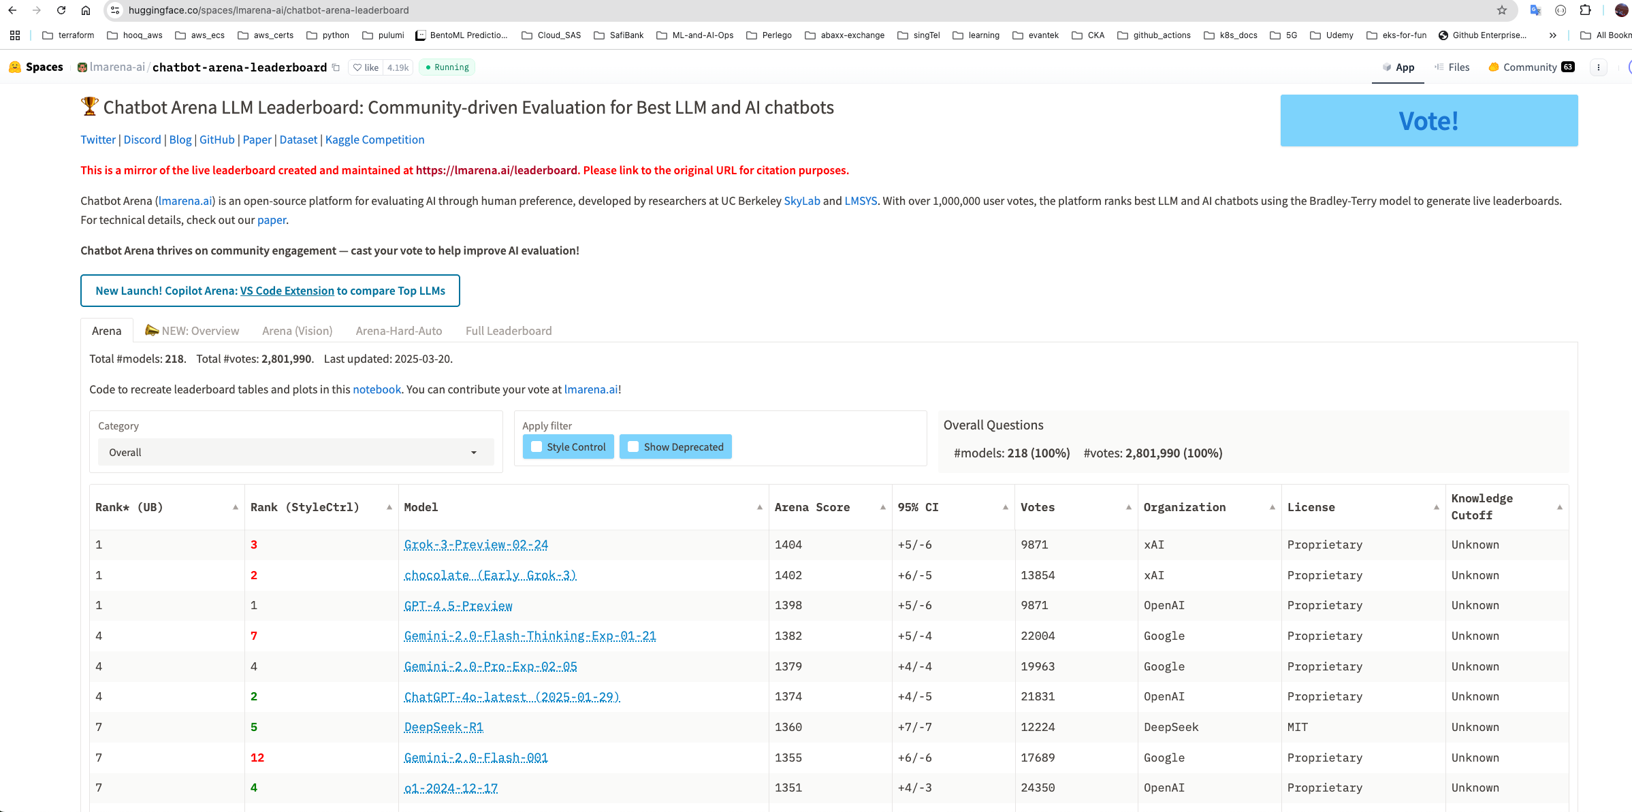
Task: Sort by the Model column arrow
Action: point(760,507)
